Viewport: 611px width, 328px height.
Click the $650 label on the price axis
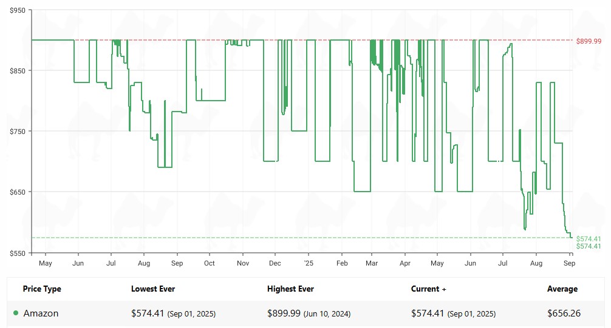coord(17,192)
